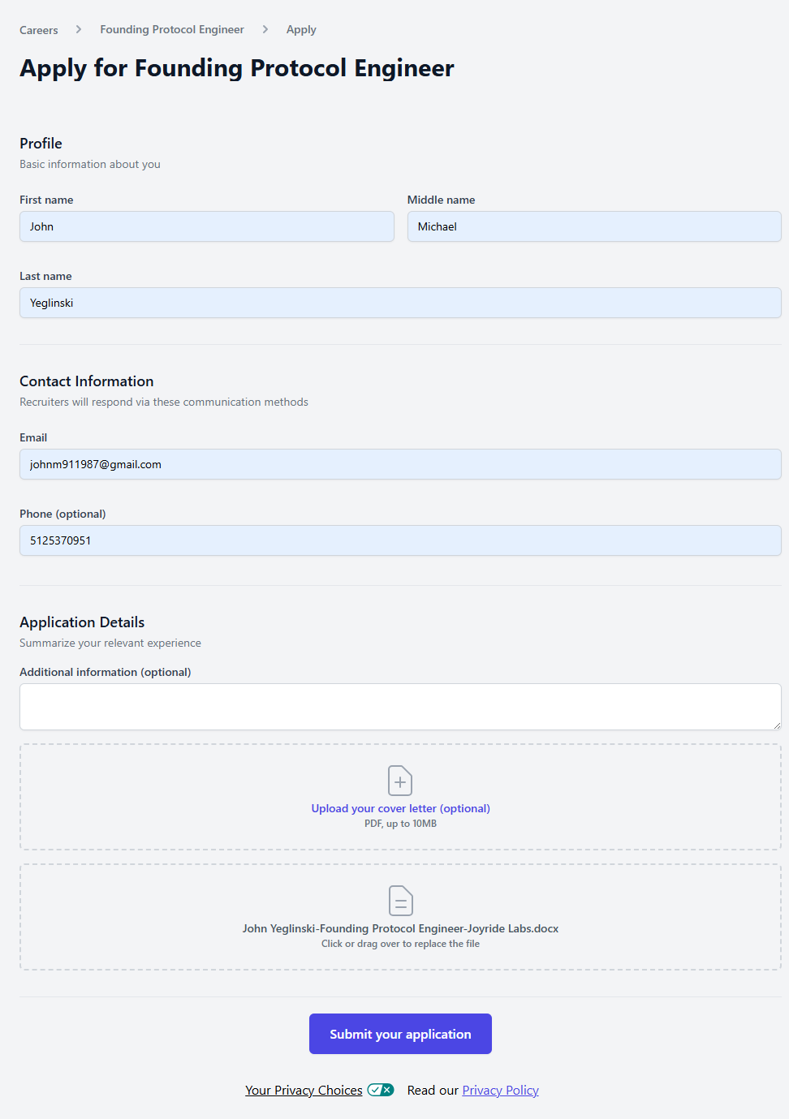Go to the Careers breadcrumb
The width and height of the screenshot is (789, 1119).
[x=39, y=30]
